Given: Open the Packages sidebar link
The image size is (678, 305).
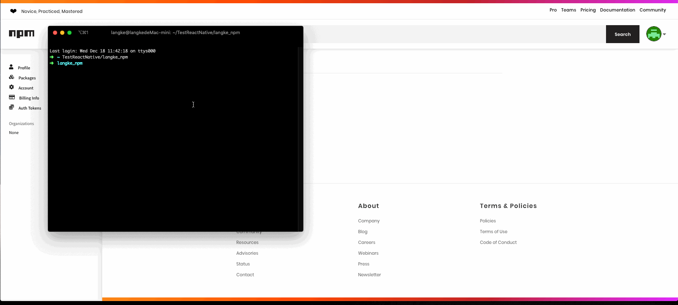Looking at the screenshot, I should (27, 78).
